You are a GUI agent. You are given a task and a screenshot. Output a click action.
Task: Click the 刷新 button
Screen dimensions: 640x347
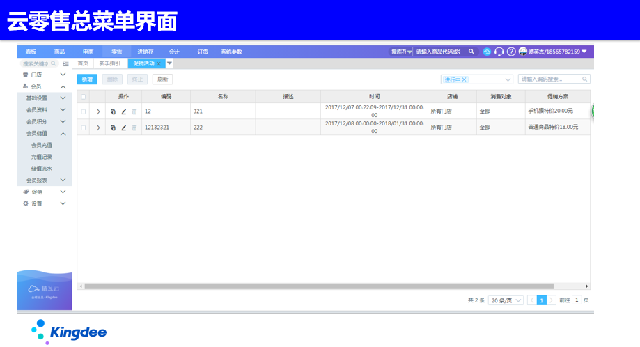(x=162, y=79)
